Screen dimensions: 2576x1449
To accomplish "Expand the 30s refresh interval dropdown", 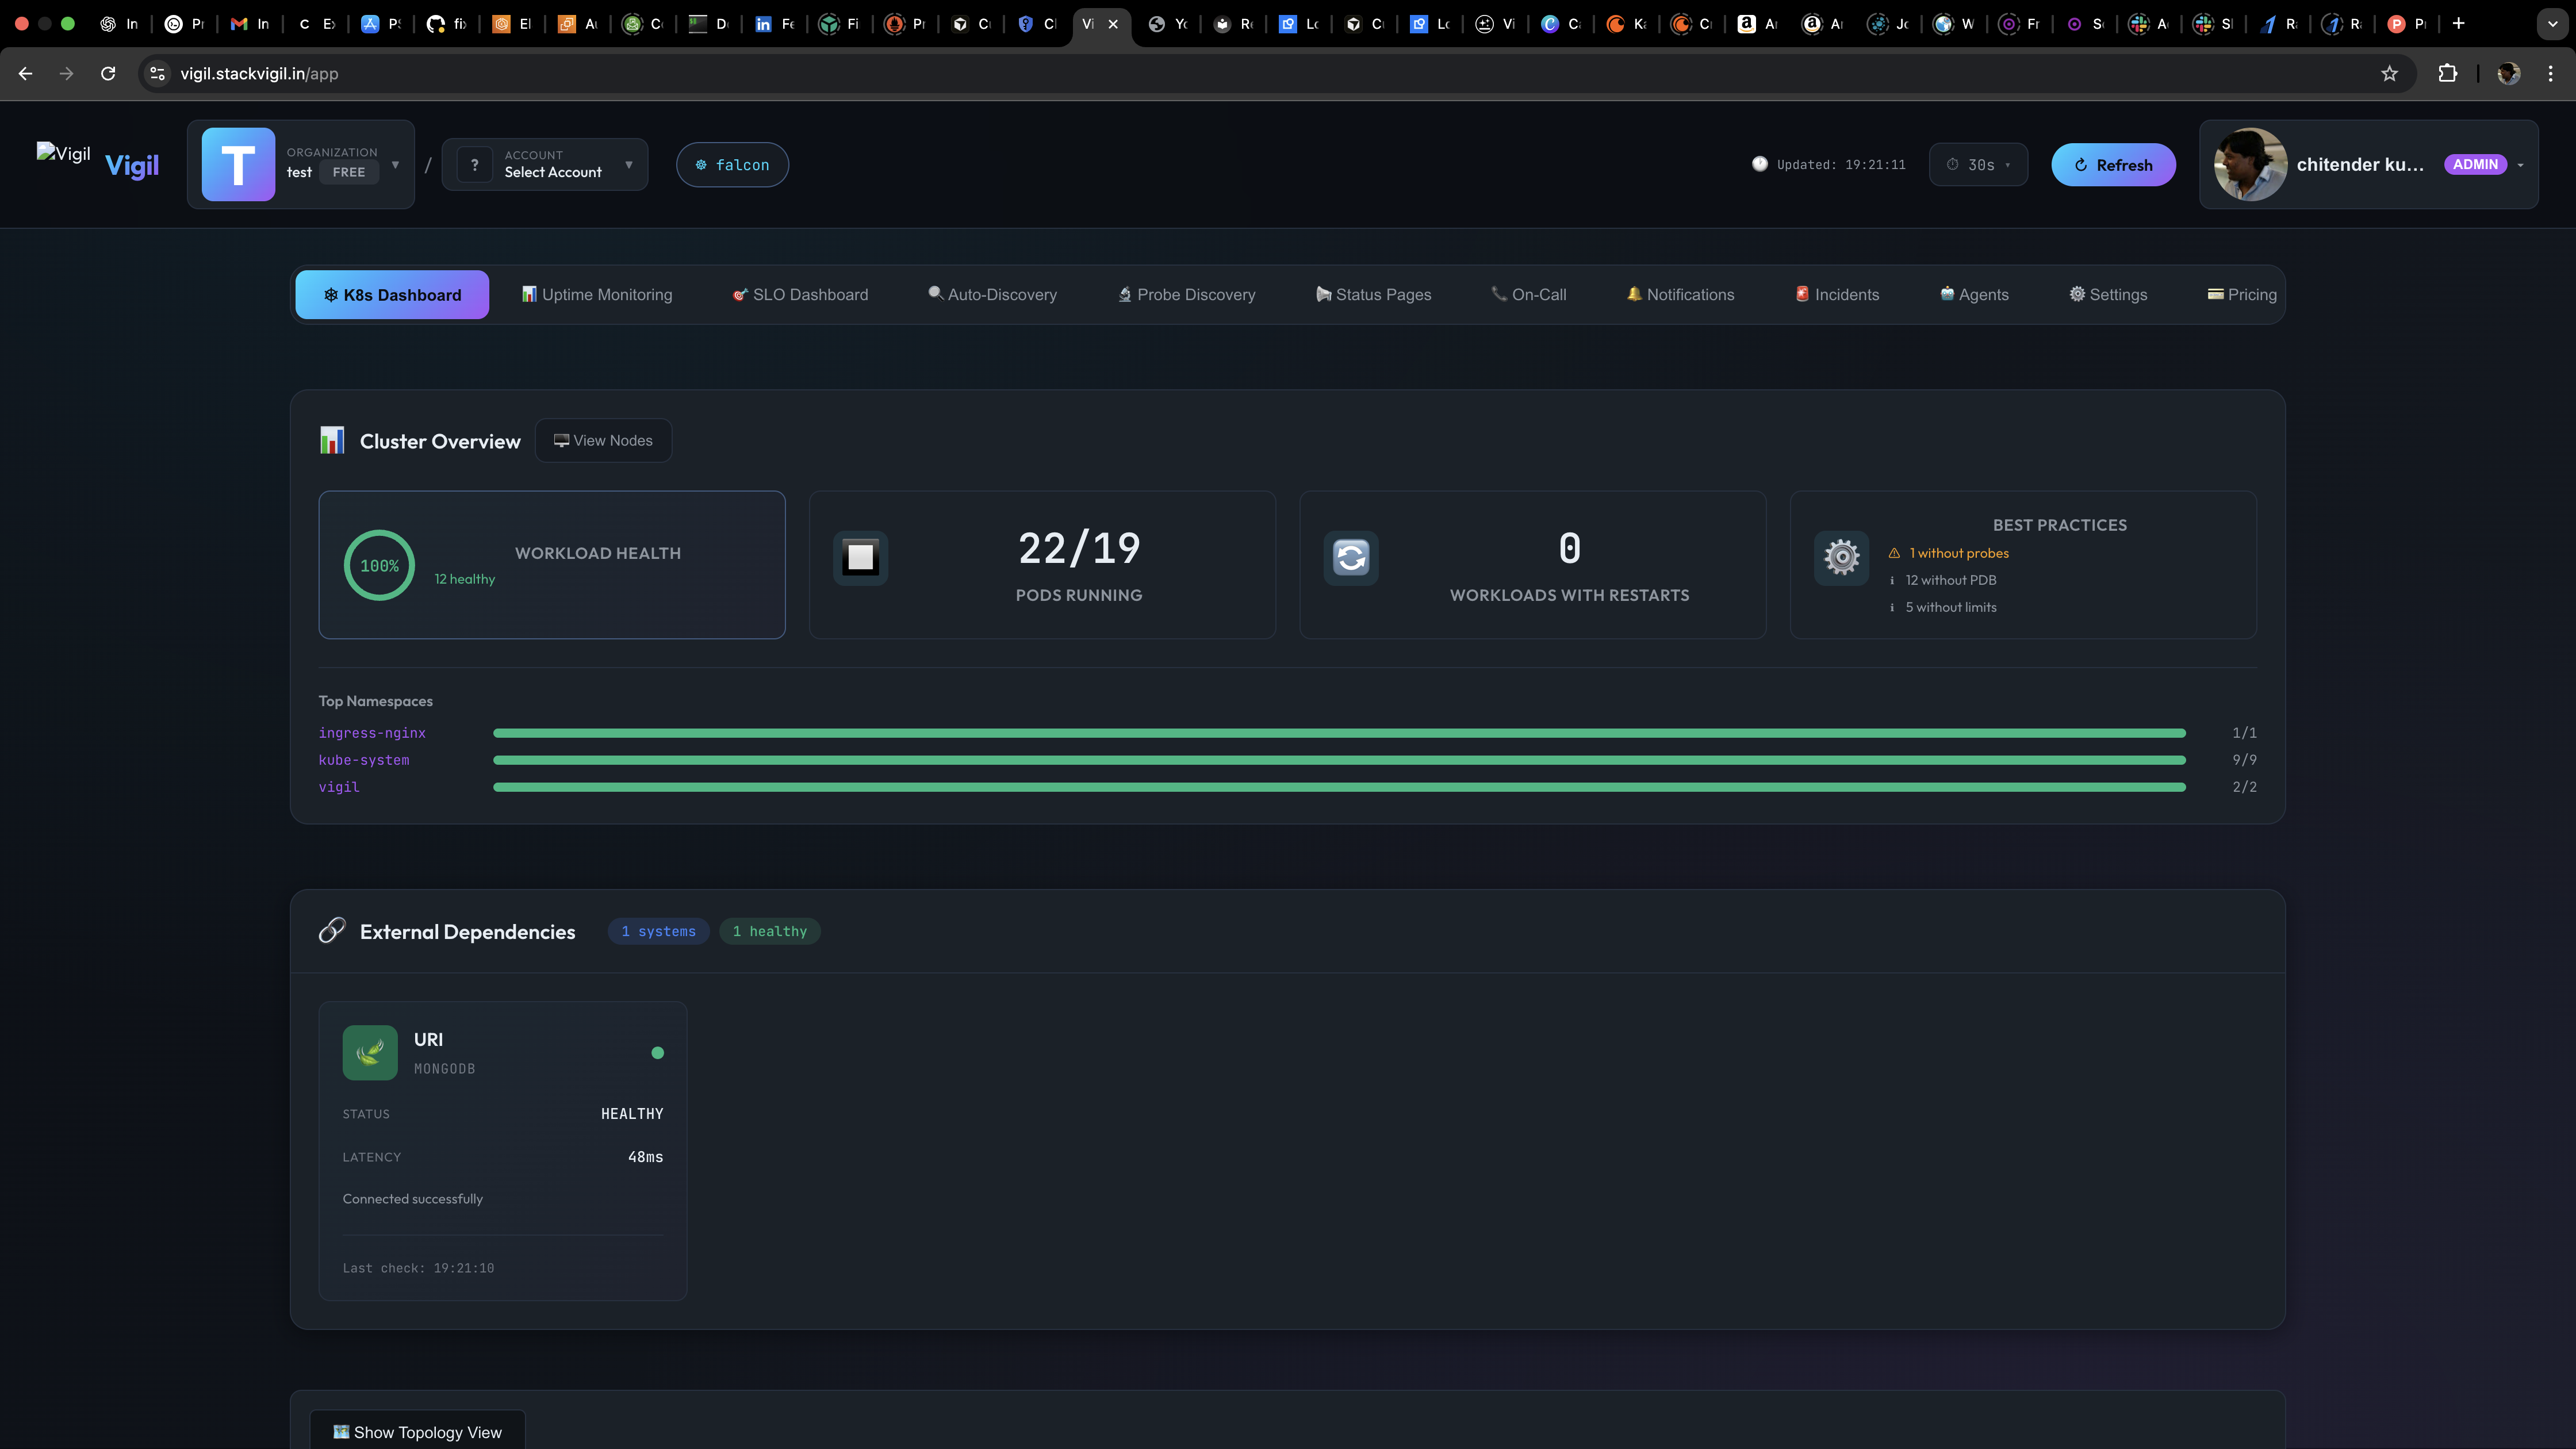I will pos(1978,164).
